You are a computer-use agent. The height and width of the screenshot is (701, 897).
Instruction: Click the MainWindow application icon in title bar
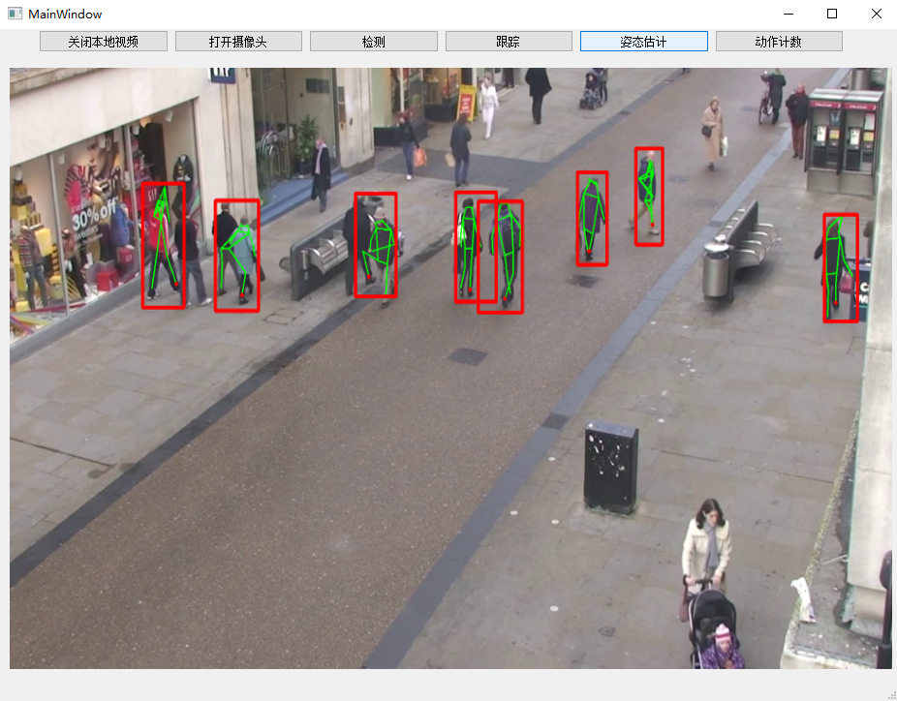pyautogui.click(x=12, y=14)
